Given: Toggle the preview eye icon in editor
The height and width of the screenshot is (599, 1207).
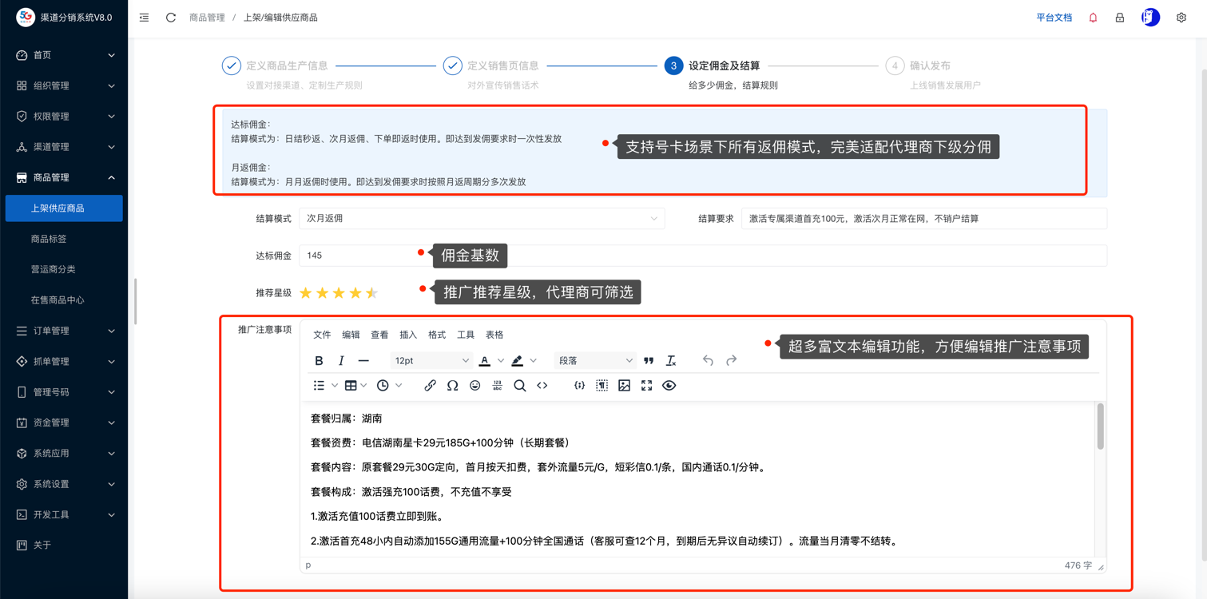Looking at the screenshot, I should (669, 386).
